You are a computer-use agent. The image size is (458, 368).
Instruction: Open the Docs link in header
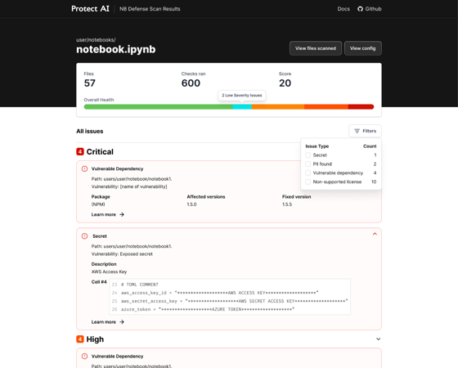coord(343,9)
